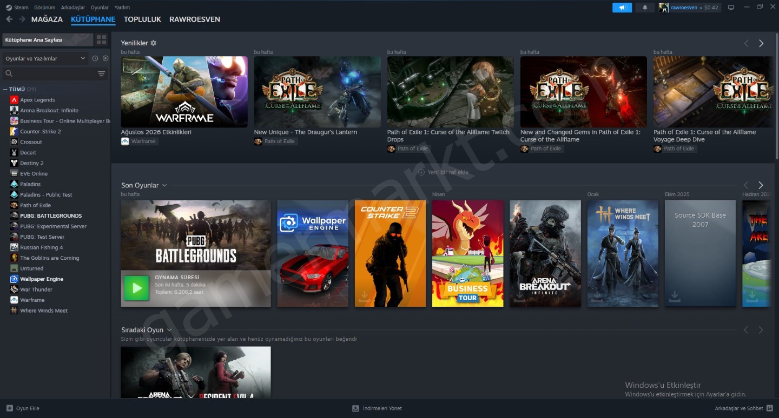
Task: Open the Son Oyunlar shelf dropdown
Action: point(164,185)
